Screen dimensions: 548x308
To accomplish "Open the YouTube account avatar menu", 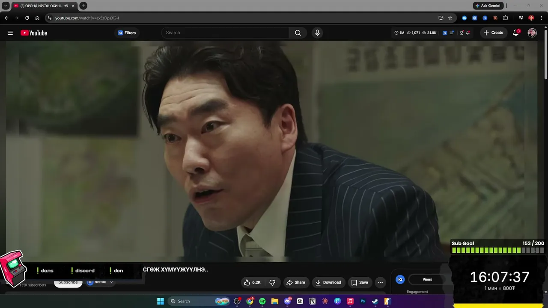I will 532,33.
